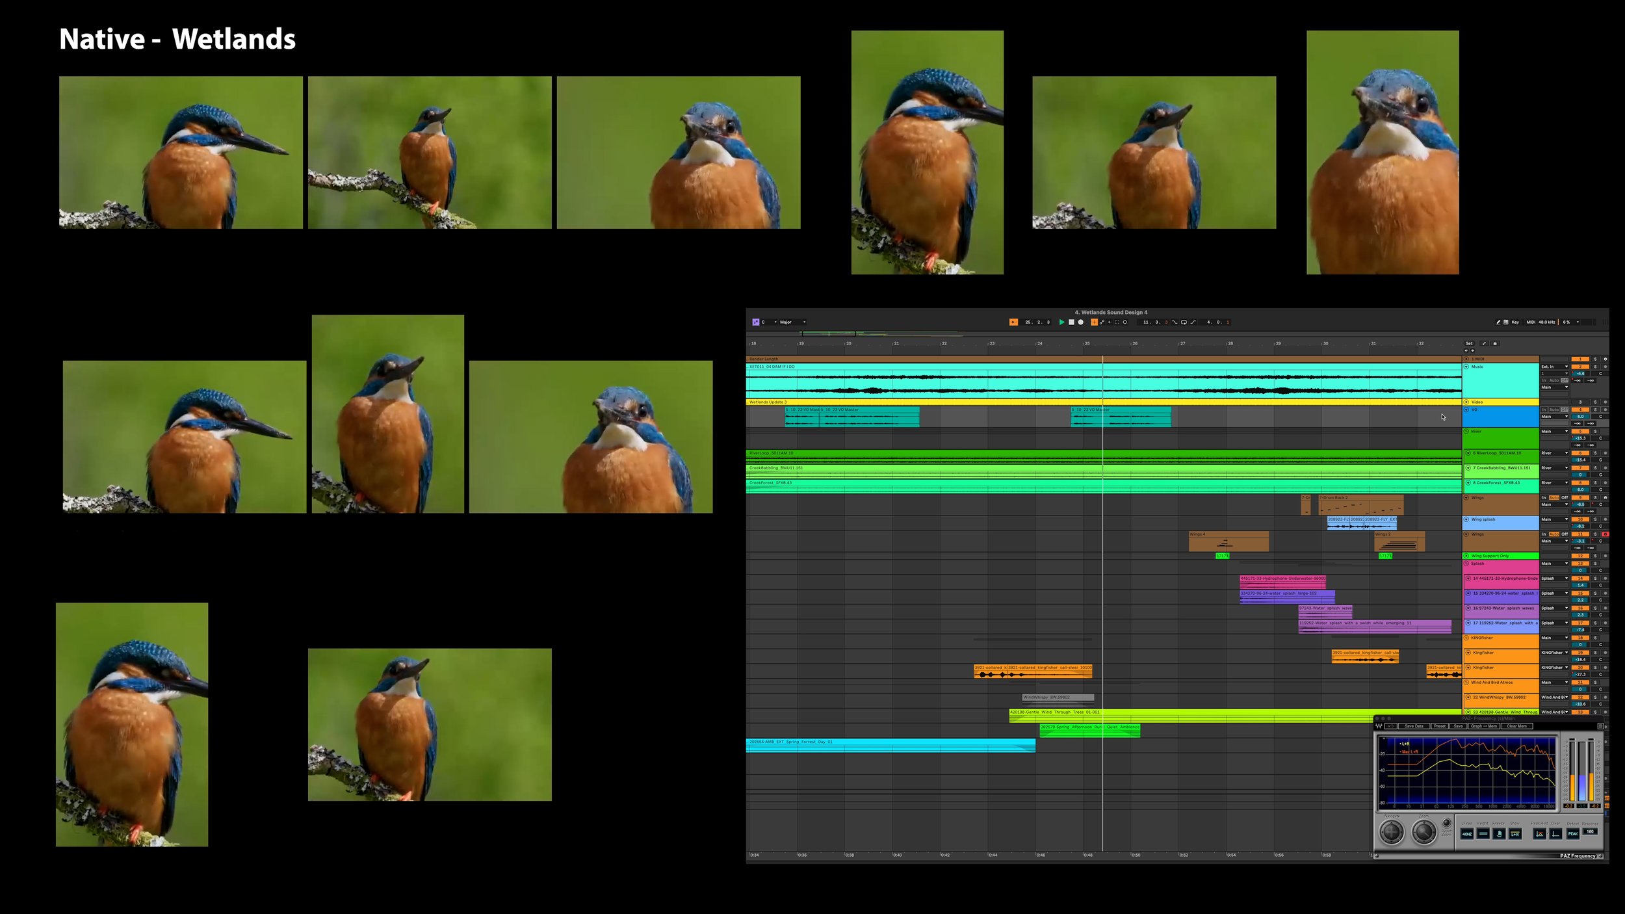This screenshot has width=1625, height=914.
Task: Arm the Video track for recording
Action: 1605,402
